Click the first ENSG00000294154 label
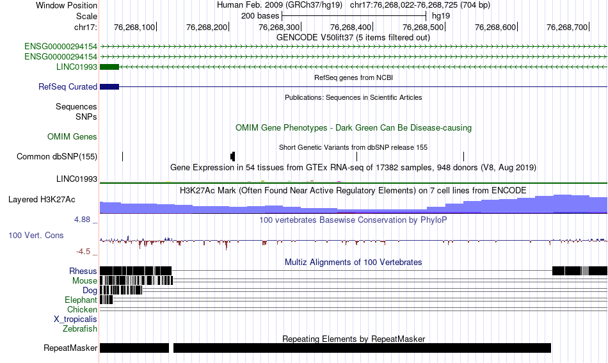 point(61,47)
